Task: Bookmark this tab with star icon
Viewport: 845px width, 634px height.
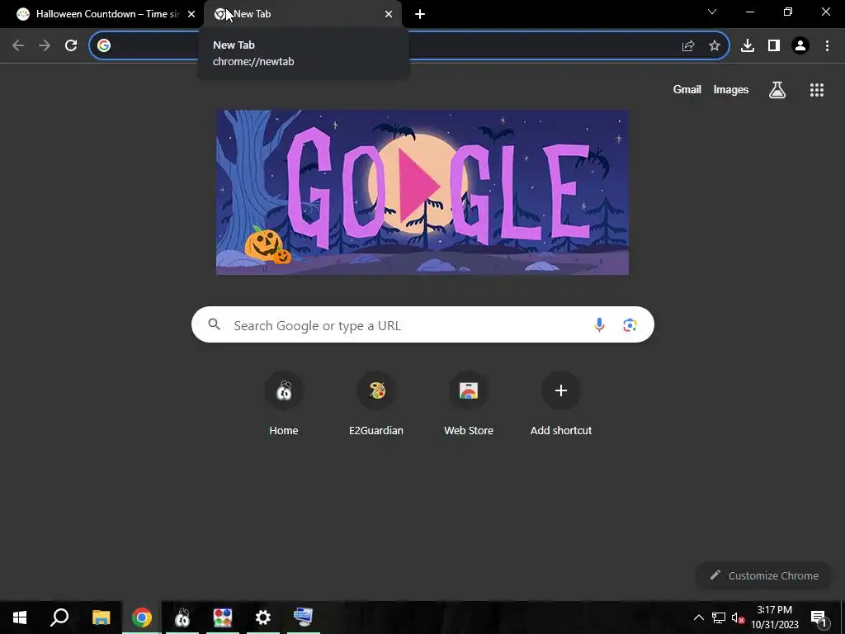Action: tap(715, 46)
